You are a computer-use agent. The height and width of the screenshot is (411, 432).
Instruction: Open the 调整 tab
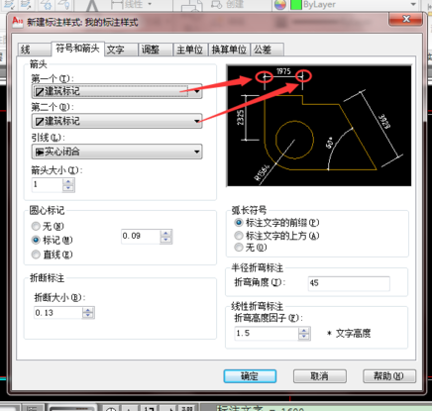[156, 50]
